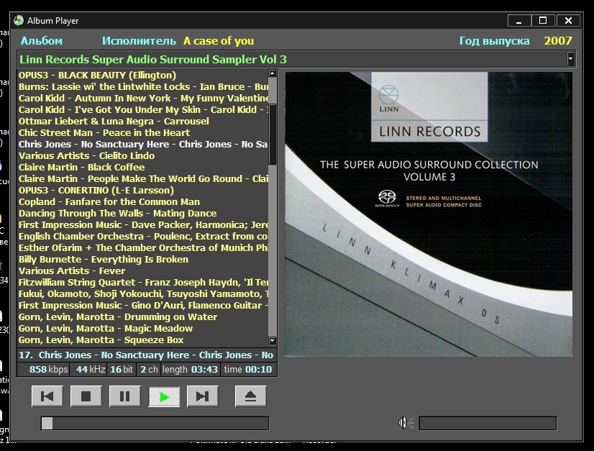Minimize the Album Player window
This screenshot has height=451, width=594.
tap(519, 20)
